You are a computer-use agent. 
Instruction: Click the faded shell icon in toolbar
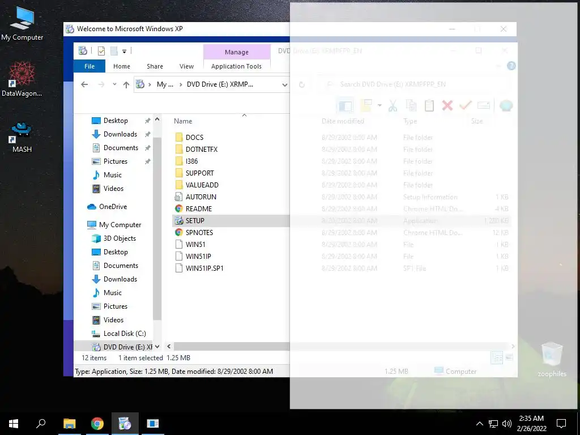coord(506,106)
